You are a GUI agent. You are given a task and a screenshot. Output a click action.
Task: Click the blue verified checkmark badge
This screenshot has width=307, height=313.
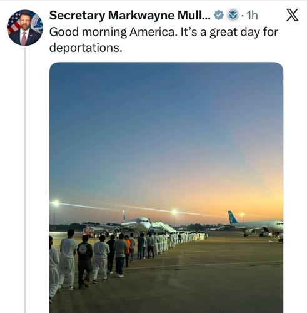tap(219, 15)
